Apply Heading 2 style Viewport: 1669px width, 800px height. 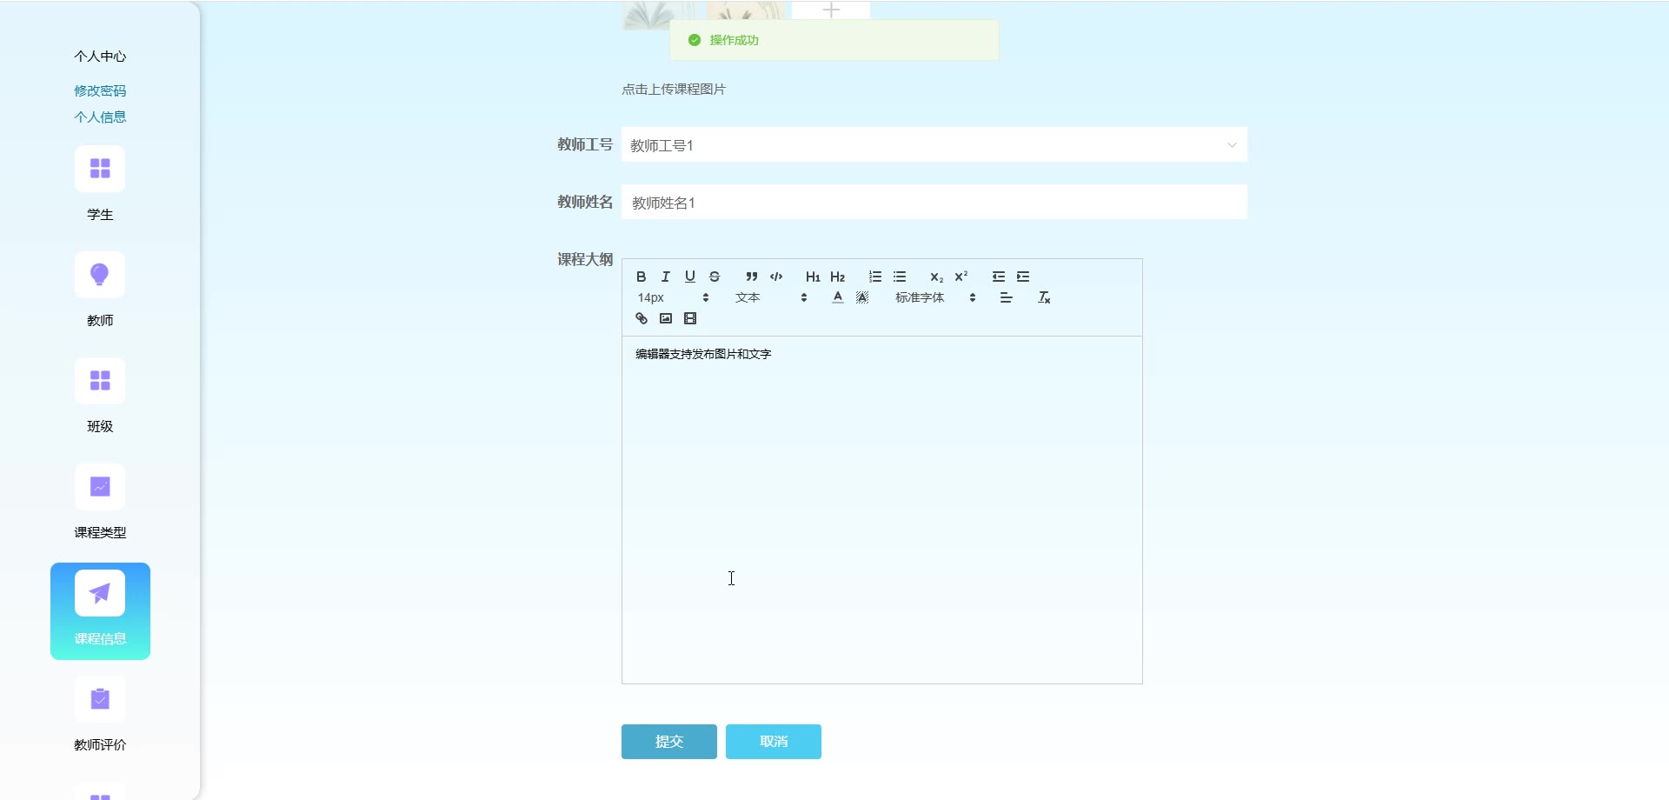838,277
